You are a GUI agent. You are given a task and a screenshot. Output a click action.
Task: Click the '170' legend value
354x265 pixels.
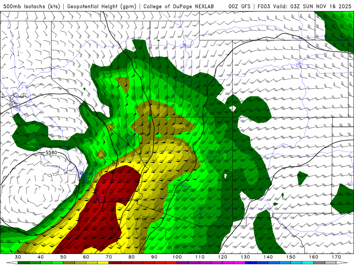(x=336, y=257)
